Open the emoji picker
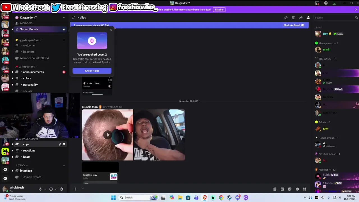The width and height of the screenshot is (359, 202). tap(297, 189)
